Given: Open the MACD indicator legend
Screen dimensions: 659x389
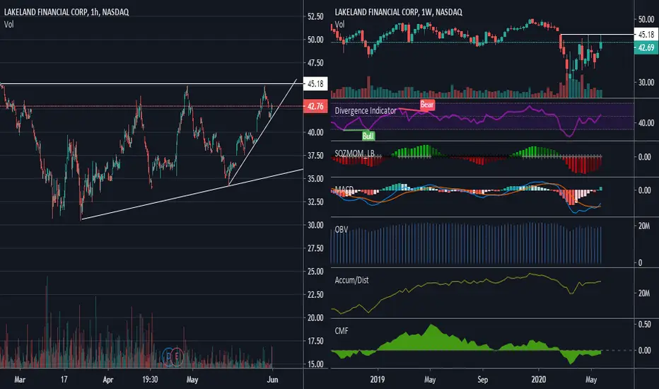Looking at the screenshot, I should pyautogui.click(x=344, y=189).
